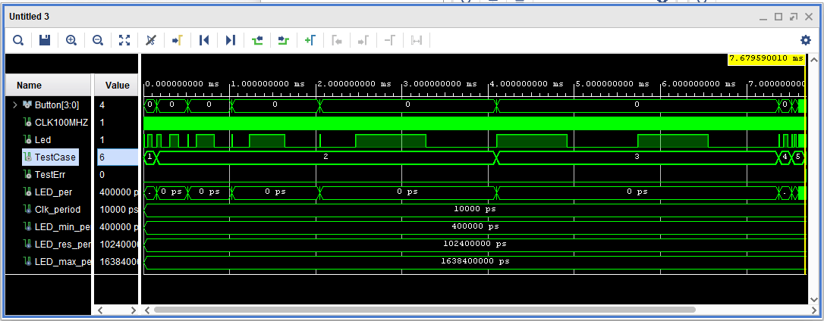Click the yellow cursor time marker label
The height and width of the screenshot is (321, 824).
(766, 58)
